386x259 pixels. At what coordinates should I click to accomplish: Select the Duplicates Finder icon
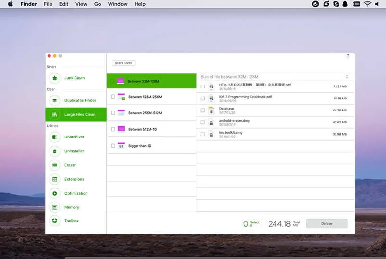click(55, 100)
